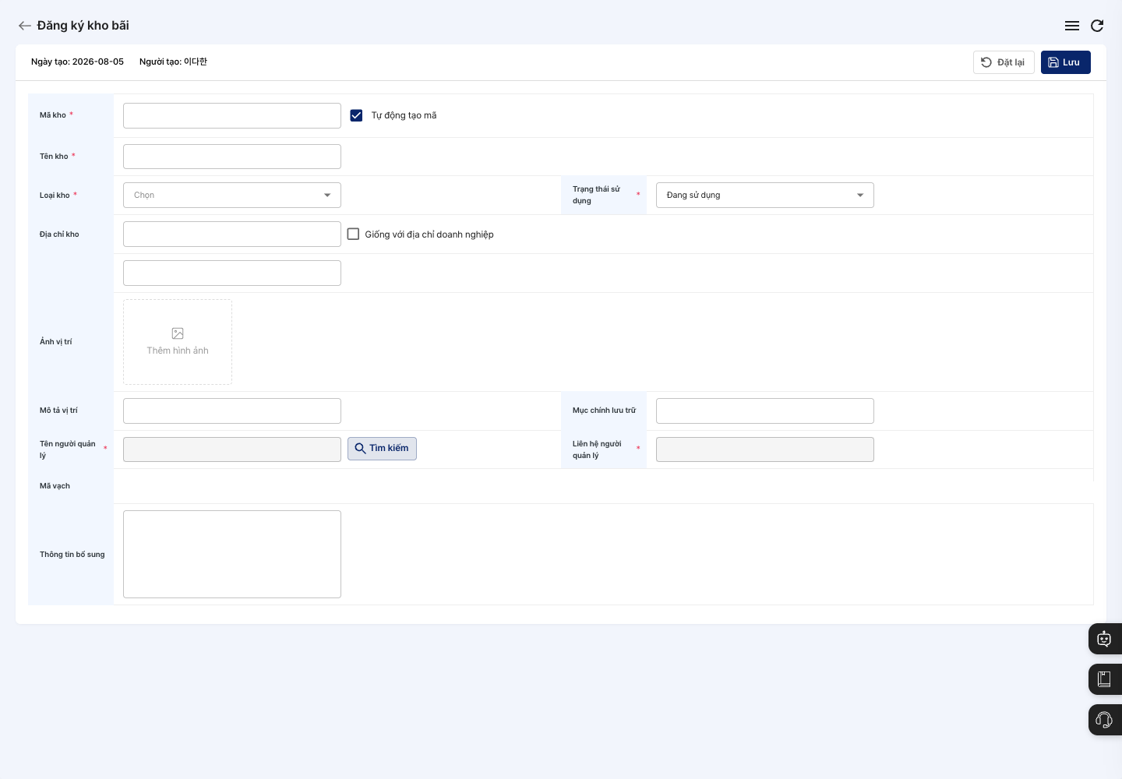Screen dimensions: 1122x779
Task: Focus the Mã kho input field
Action: 232,115
